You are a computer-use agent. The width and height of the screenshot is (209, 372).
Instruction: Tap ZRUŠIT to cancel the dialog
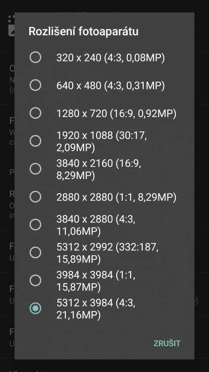167,343
